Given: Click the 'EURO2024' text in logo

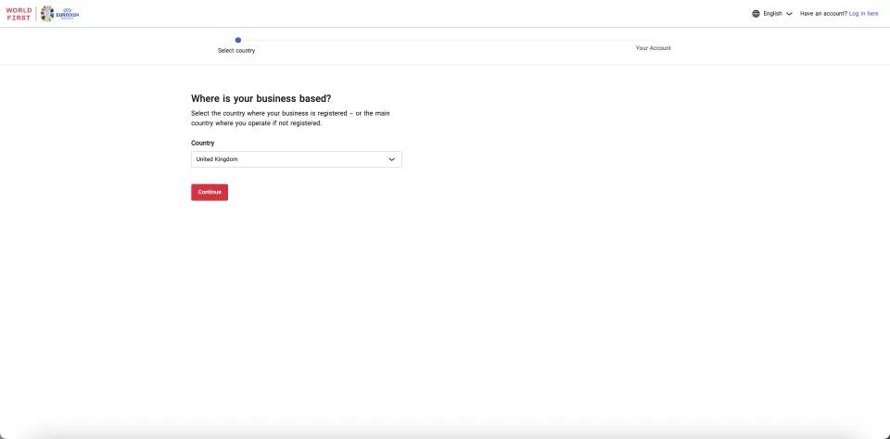Looking at the screenshot, I should tap(68, 14).
